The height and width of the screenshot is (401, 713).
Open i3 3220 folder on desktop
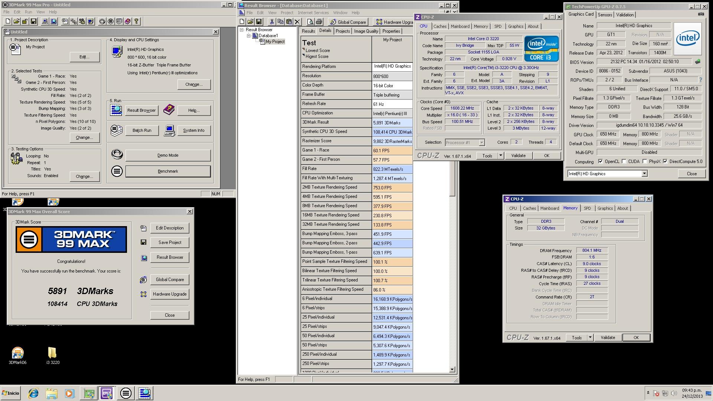click(x=53, y=356)
